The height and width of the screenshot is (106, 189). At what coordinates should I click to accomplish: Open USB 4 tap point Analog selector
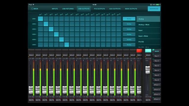pyautogui.click(x=129, y=34)
